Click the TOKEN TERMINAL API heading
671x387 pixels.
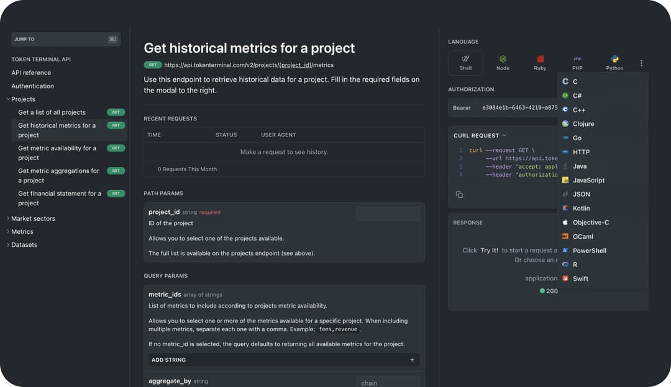pyautogui.click(x=41, y=60)
